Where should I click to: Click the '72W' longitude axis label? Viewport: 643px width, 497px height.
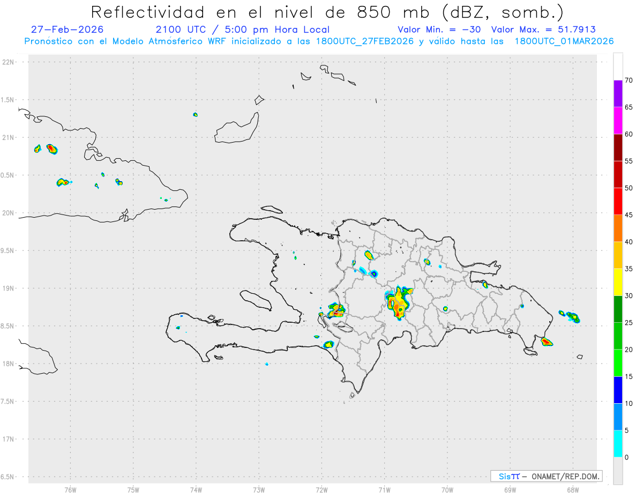[x=322, y=489]
